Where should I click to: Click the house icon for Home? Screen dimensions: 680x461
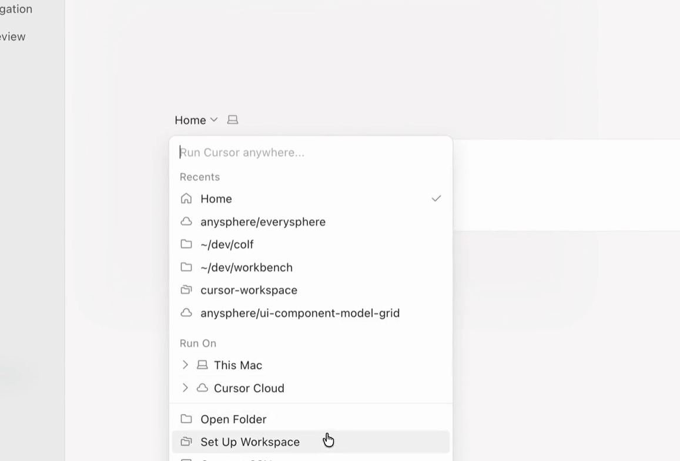[x=186, y=198]
